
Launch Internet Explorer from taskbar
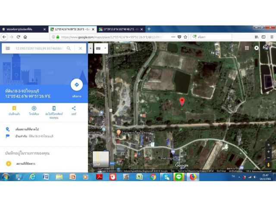point(32,177)
